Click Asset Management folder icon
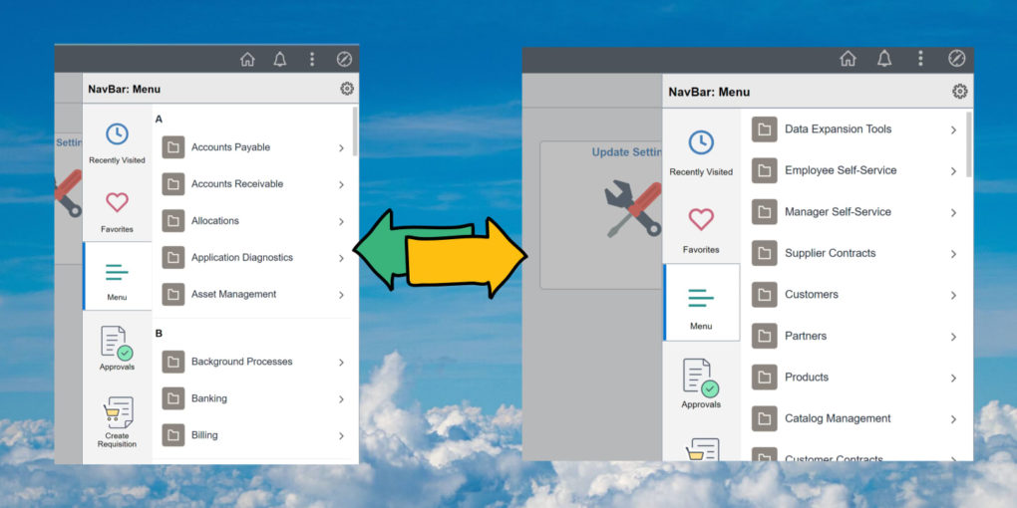The image size is (1017, 508). [173, 294]
